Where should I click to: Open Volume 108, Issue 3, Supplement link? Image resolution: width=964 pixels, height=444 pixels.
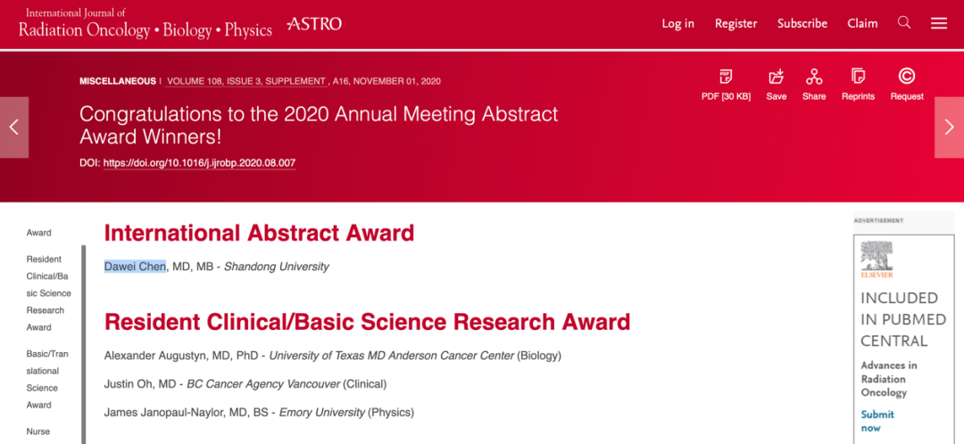pyautogui.click(x=246, y=81)
